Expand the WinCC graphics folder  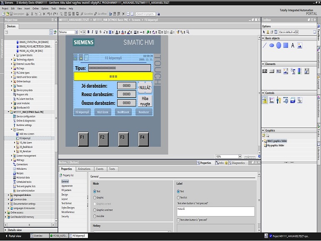coord(263,141)
